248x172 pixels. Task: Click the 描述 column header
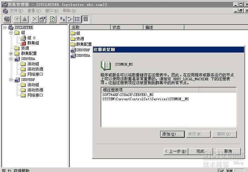[x=164, y=27]
